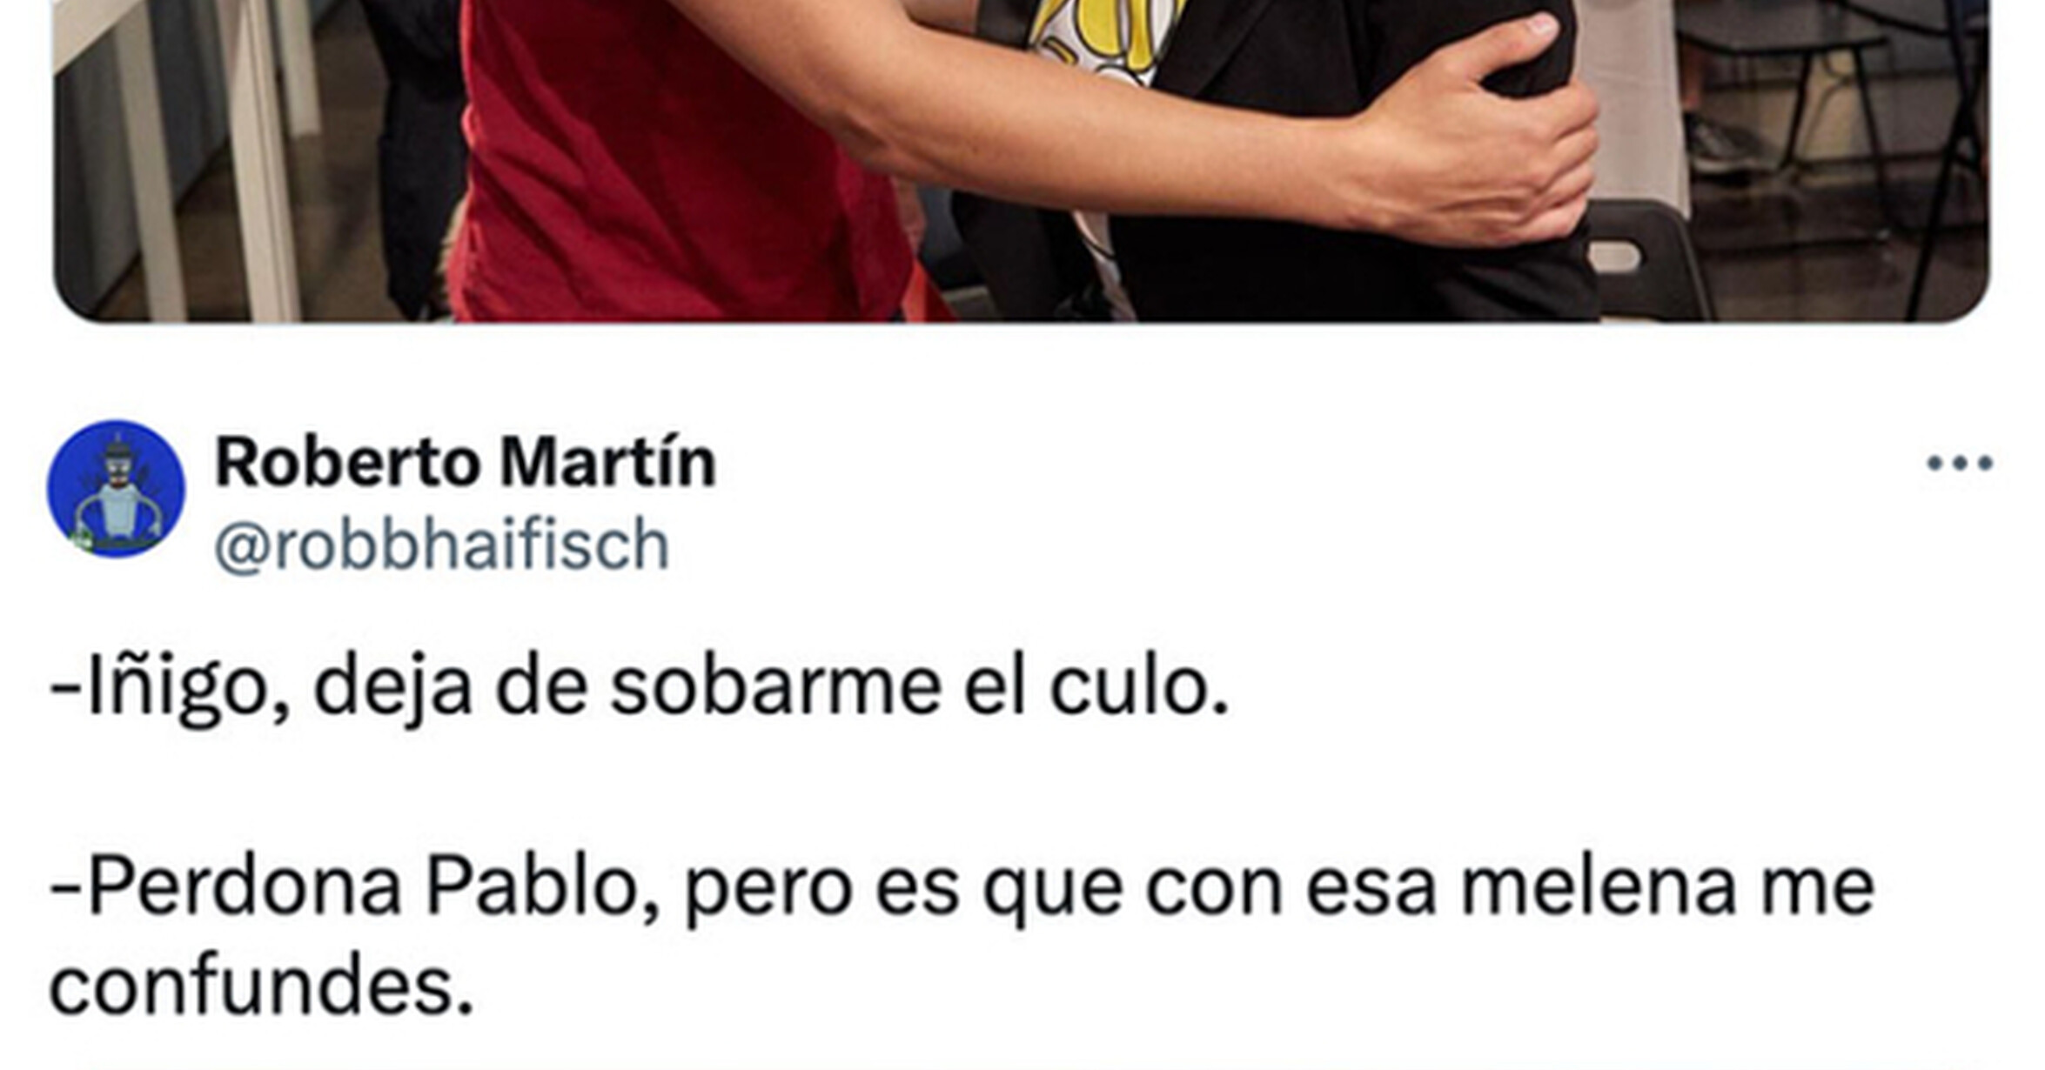Open the three-dot more options menu

coord(1960,463)
